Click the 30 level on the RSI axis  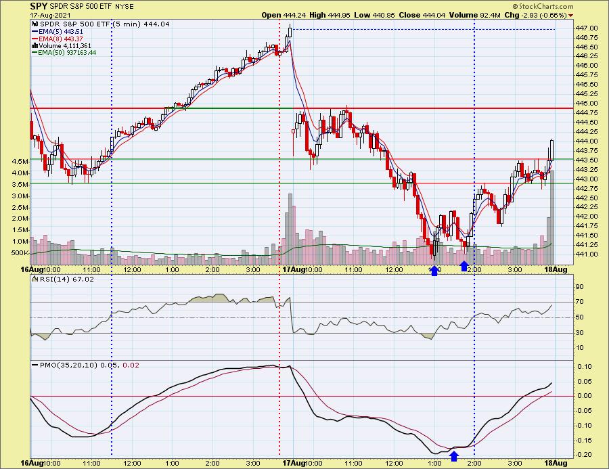click(x=579, y=332)
